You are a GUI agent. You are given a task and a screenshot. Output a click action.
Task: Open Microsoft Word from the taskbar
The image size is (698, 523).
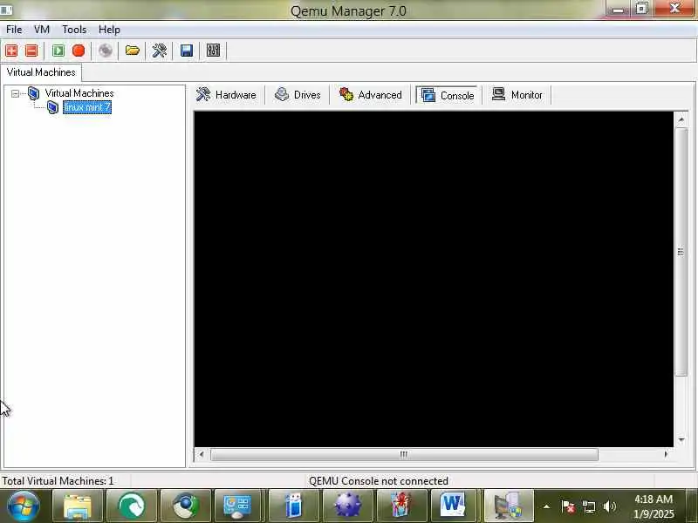(x=454, y=506)
